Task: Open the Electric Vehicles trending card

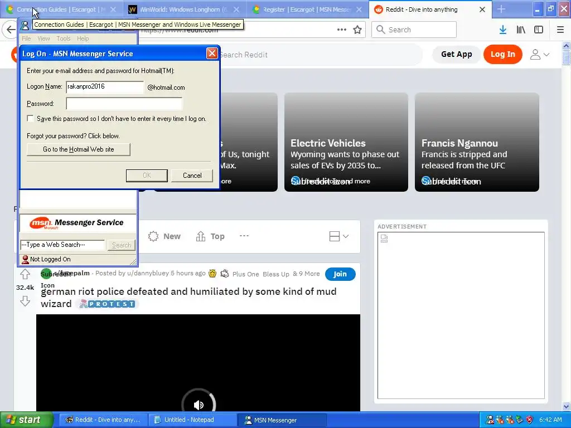Action: pyautogui.click(x=346, y=142)
